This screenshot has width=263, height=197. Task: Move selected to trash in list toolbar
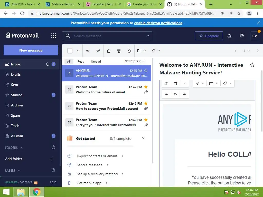tap(109, 51)
